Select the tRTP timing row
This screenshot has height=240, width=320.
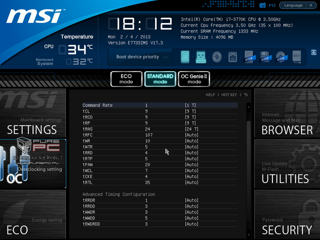click(x=160, y=158)
